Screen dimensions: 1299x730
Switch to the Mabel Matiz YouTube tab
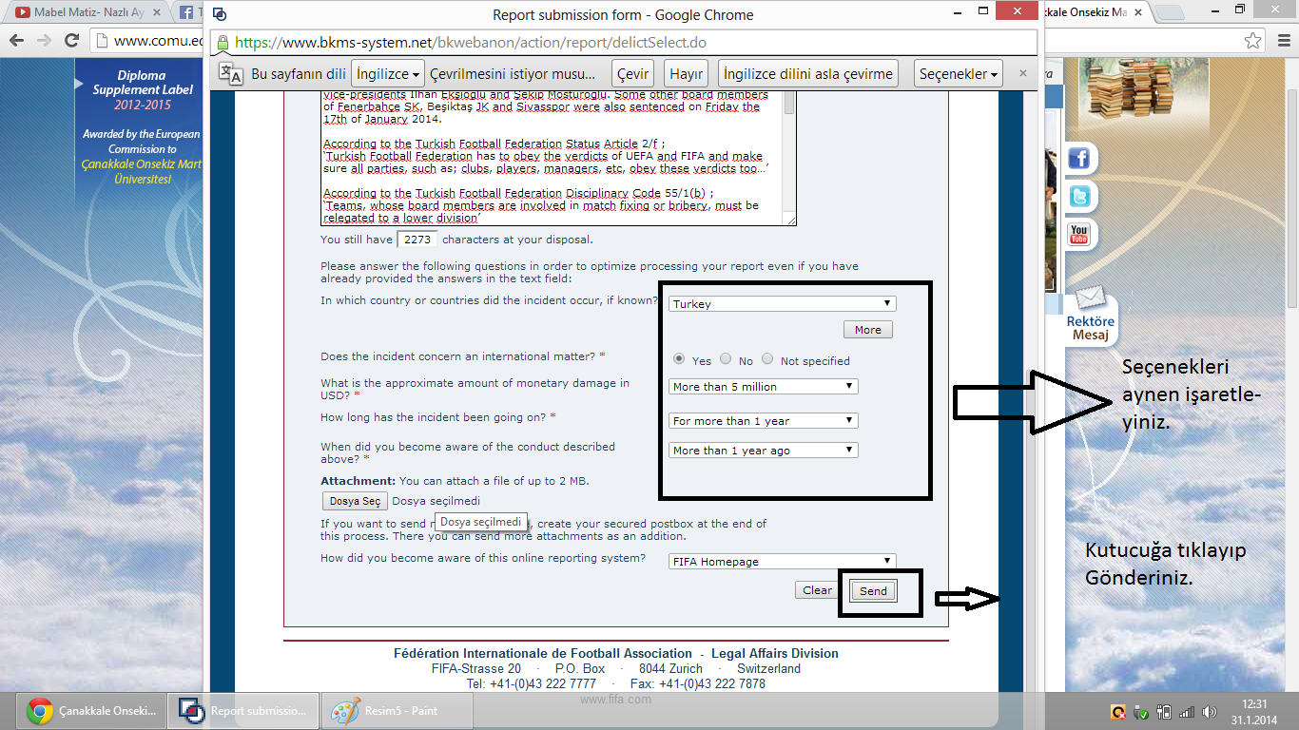pyautogui.click(x=86, y=13)
